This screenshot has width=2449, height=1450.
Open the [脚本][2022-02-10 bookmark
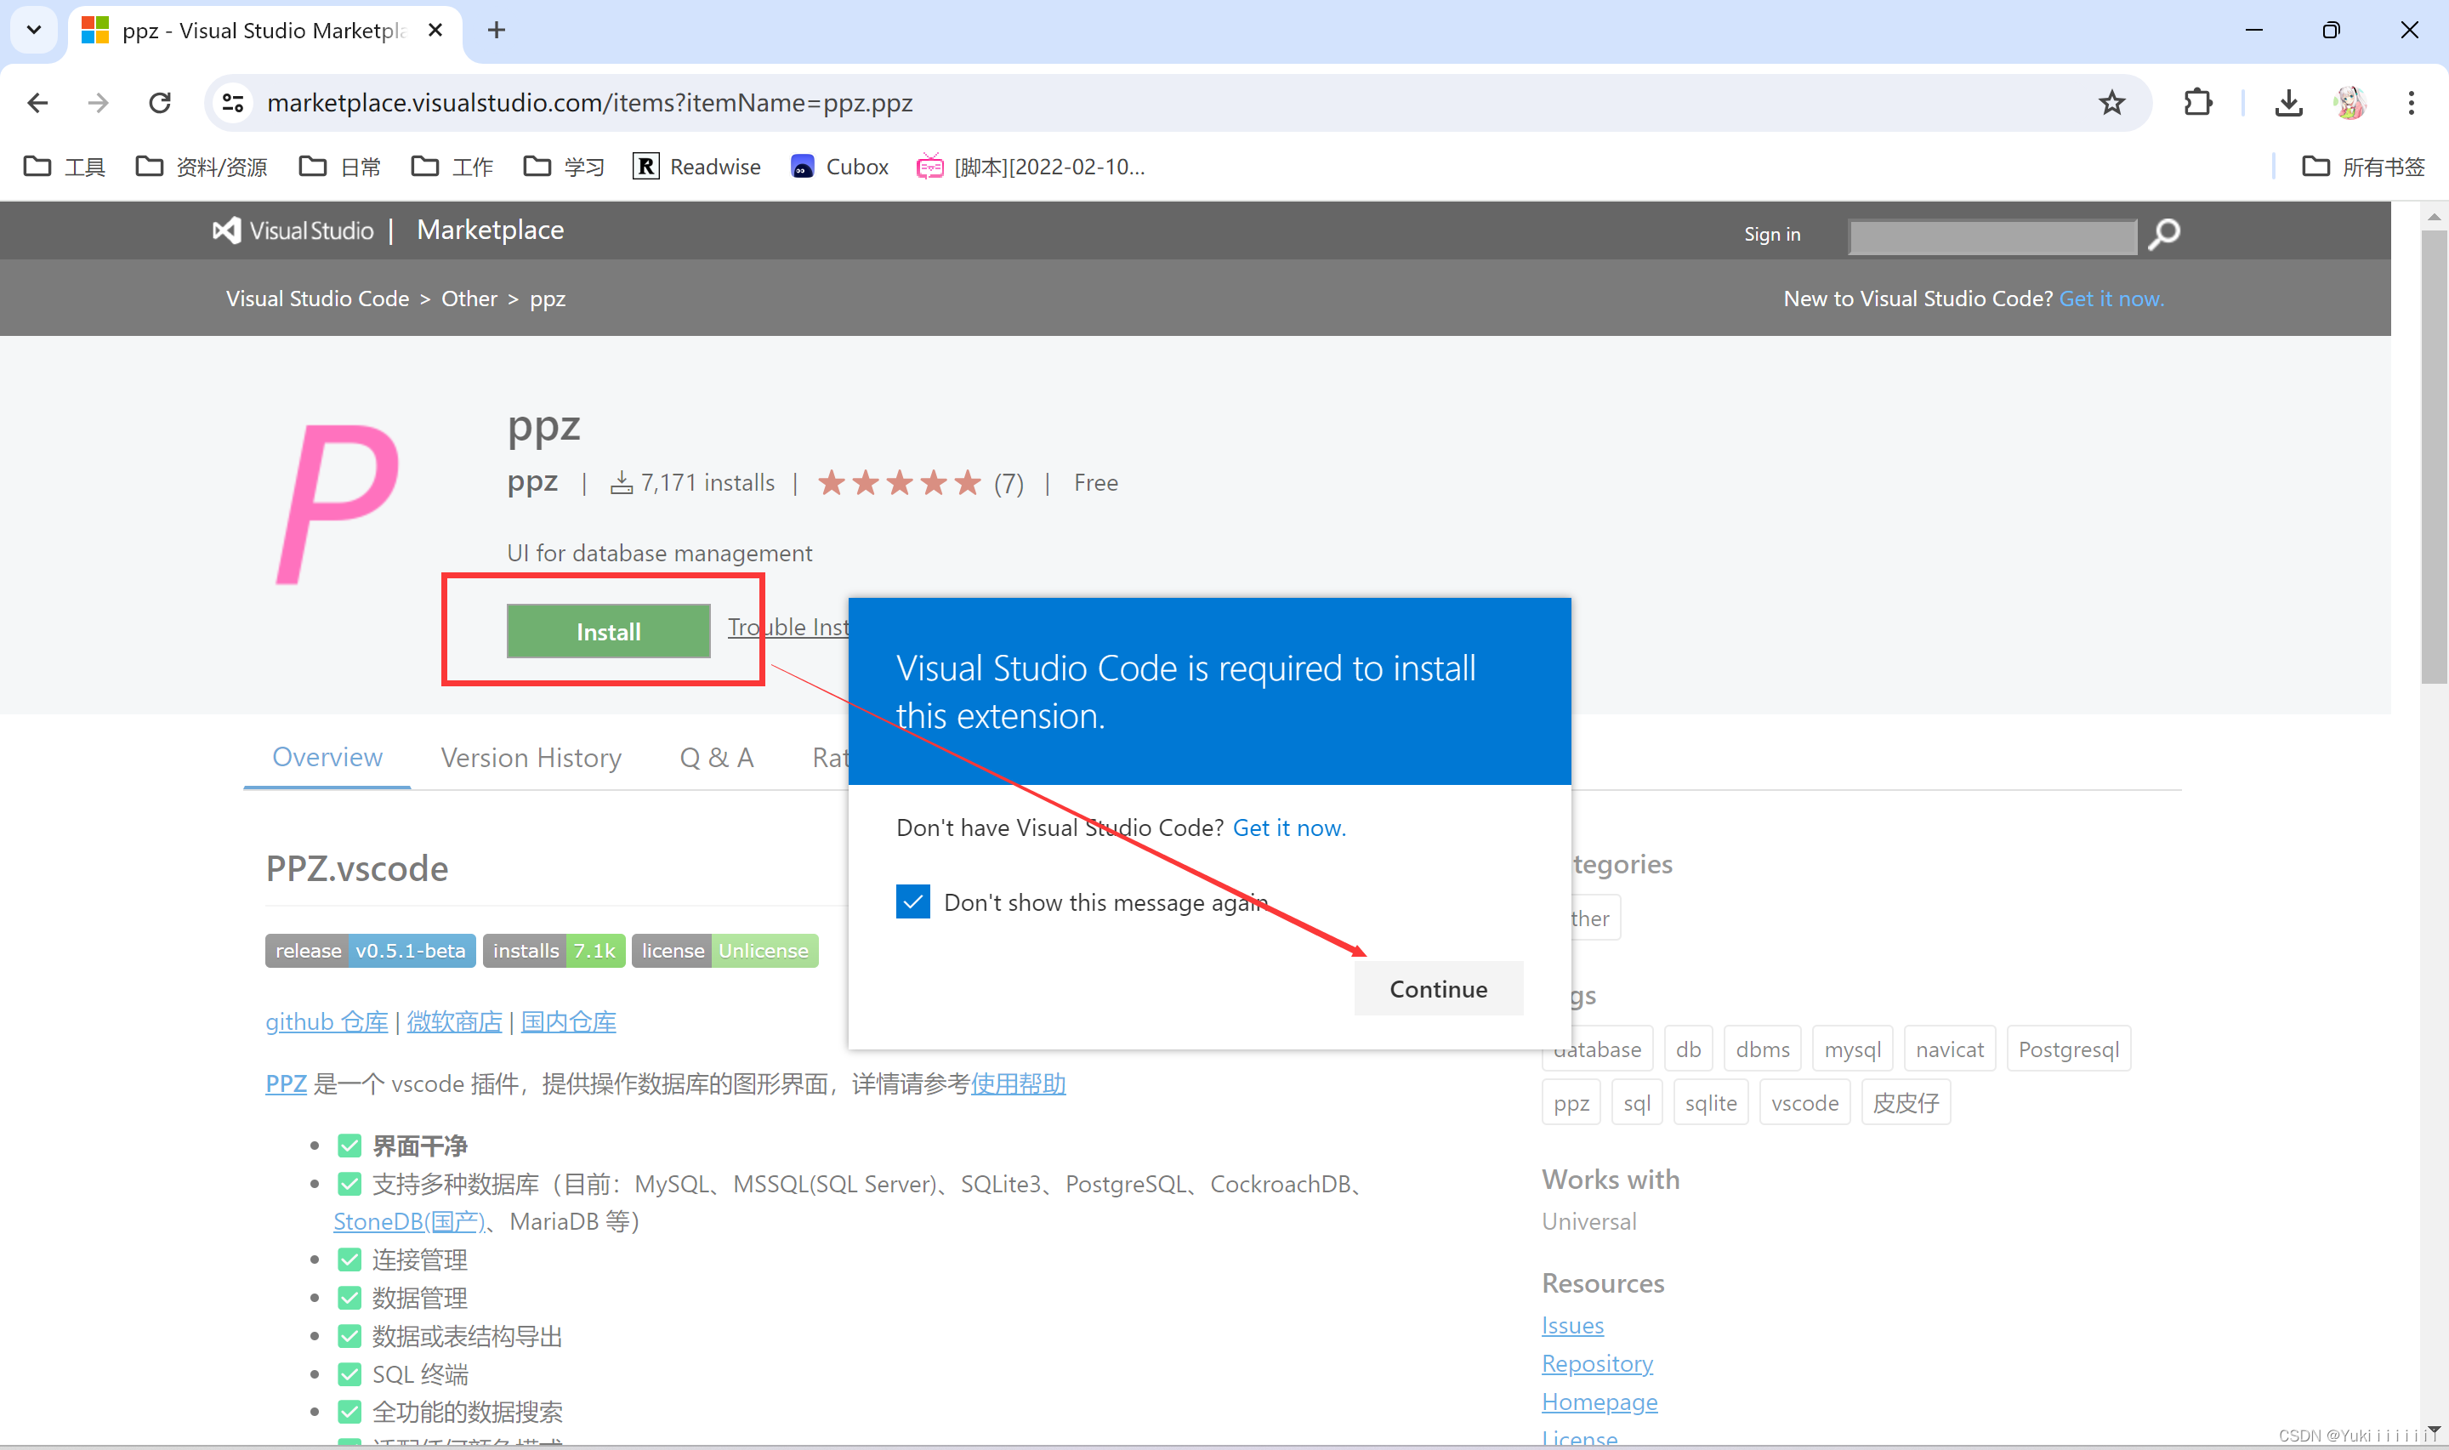coord(1031,167)
